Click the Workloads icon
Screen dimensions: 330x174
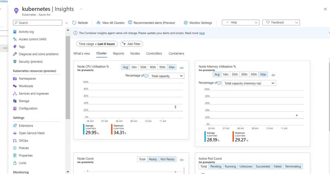coord(15,86)
